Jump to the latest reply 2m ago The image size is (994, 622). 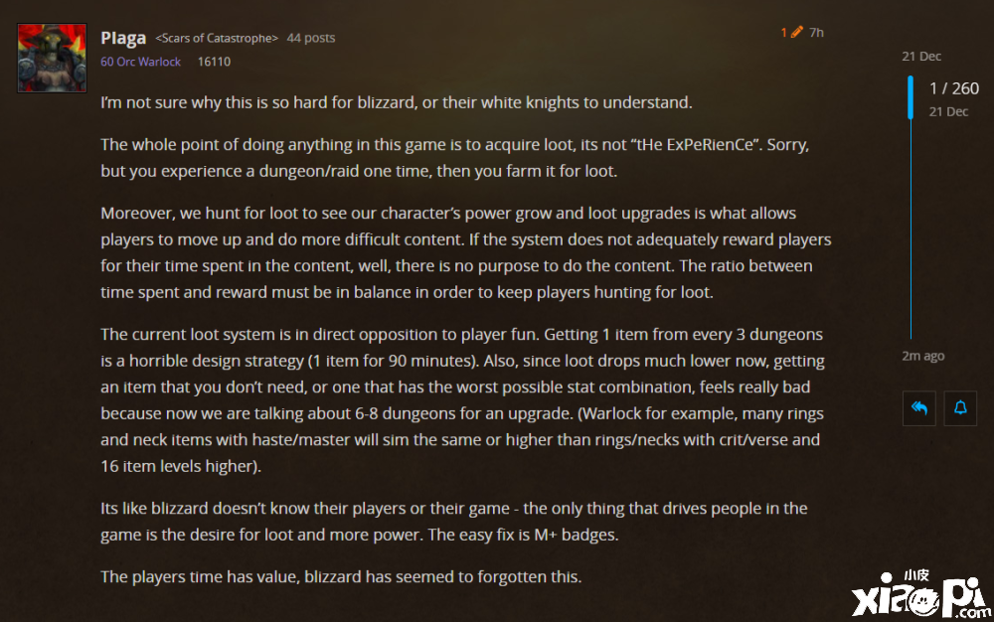pyautogui.click(x=923, y=356)
